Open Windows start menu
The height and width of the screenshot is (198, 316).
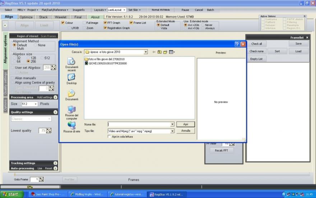click(x=12, y=194)
